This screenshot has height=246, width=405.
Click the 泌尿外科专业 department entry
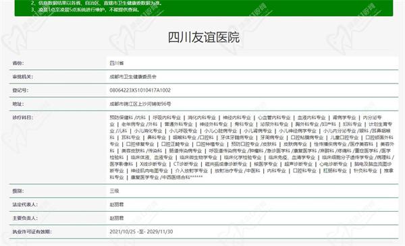pyautogui.click(x=274, y=124)
